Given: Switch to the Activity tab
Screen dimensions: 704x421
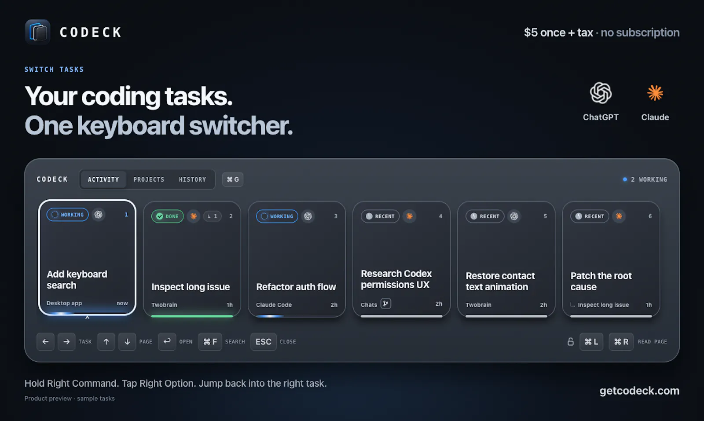Looking at the screenshot, I should tap(103, 179).
